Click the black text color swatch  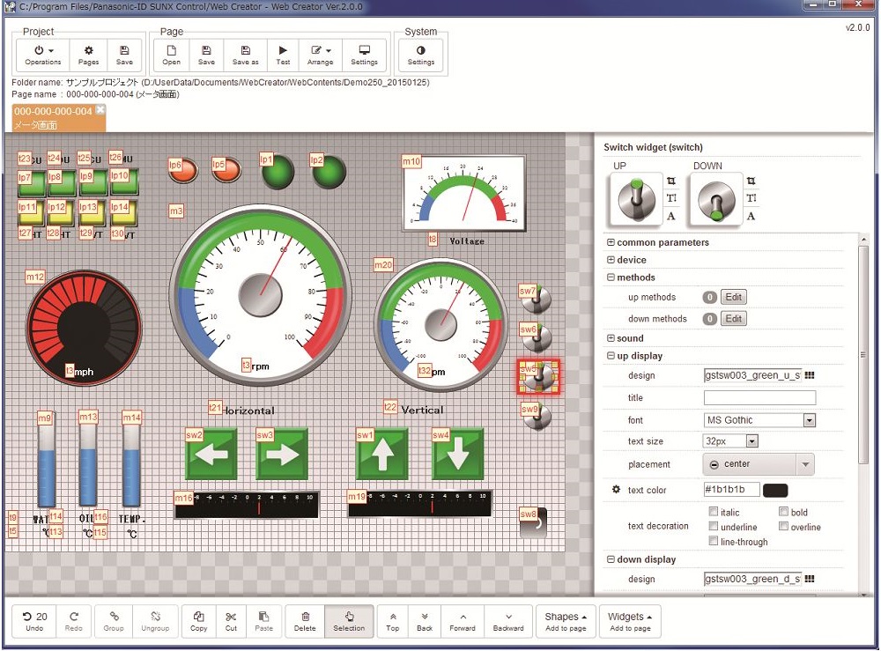click(x=775, y=490)
